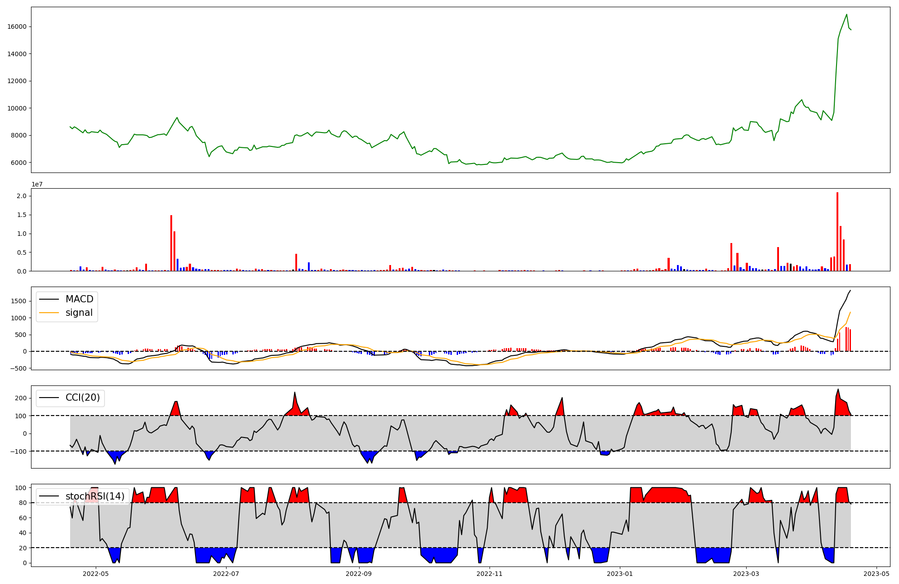Viewport: 899px width, 584px height.
Task: Click the stochRSI(14) legend entry
Action: (x=95, y=496)
